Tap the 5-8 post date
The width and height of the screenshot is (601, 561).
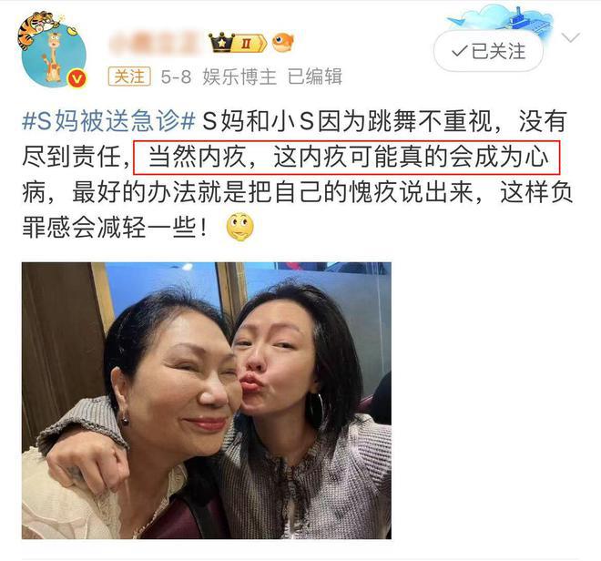[x=176, y=77]
